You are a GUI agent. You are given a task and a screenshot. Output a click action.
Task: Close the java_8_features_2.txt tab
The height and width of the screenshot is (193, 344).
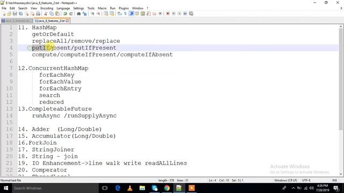67,21
